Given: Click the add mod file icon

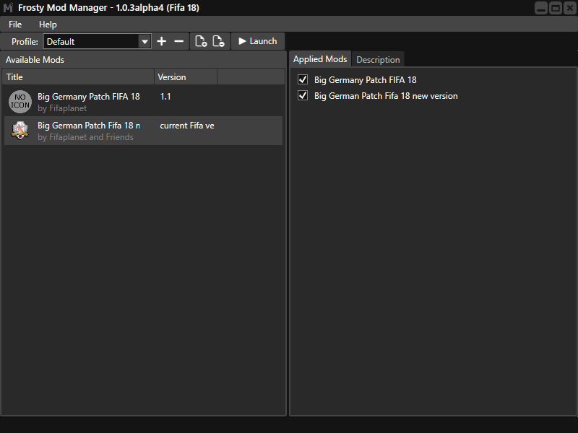Looking at the screenshot, I should pyautogui.click(x=201, y=41).
